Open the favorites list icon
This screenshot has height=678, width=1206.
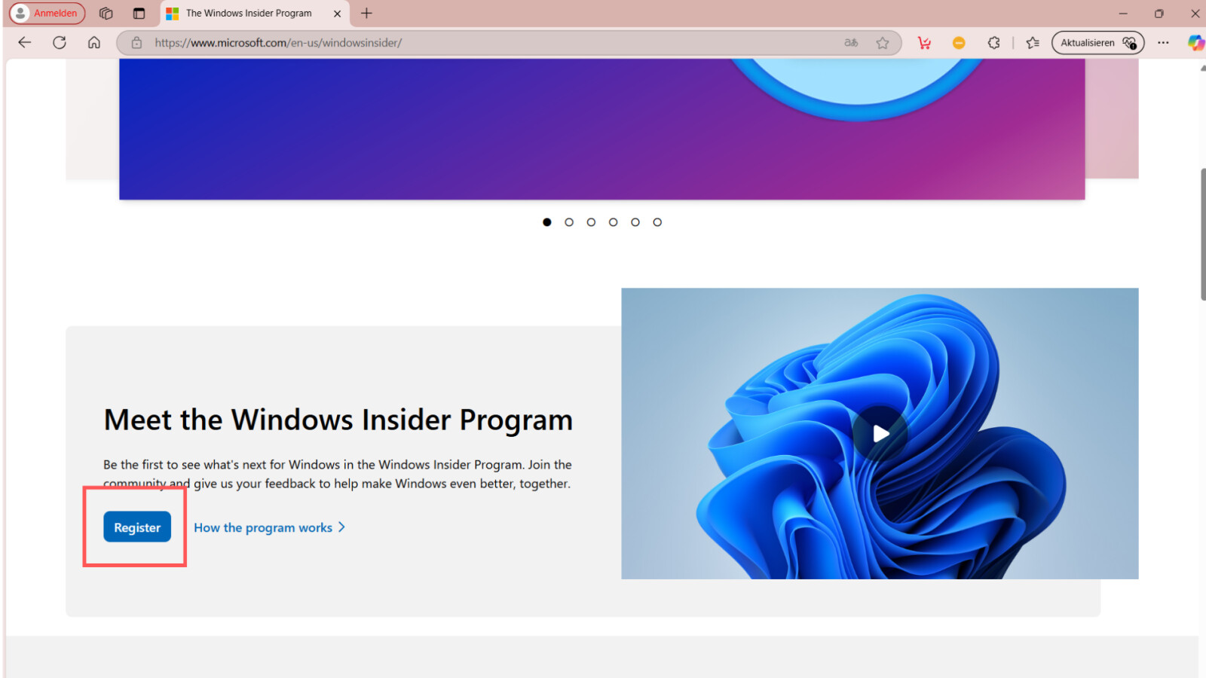point(1033,43)
